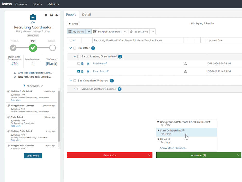242x182 pixels.
Task: Click the EEO icon in Sally Smith's row
Action: click(185, 64)
